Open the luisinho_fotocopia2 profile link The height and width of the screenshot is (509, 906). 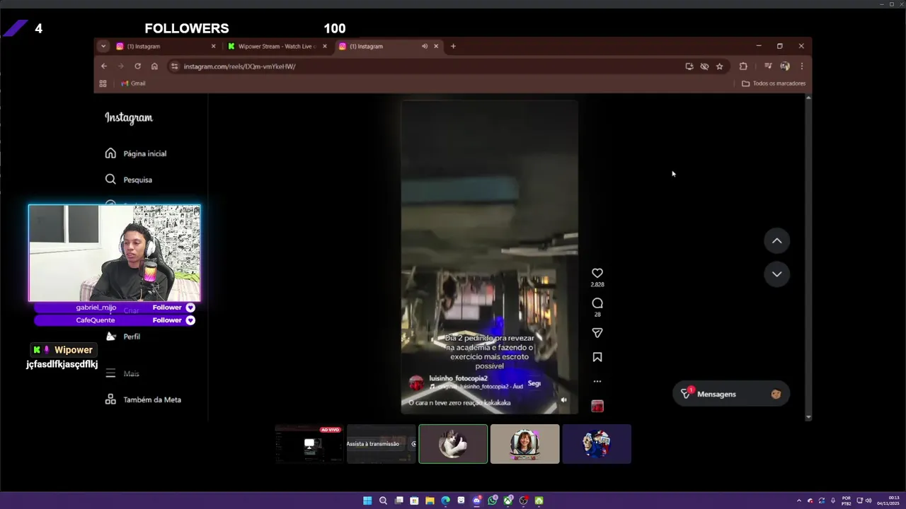pos(458,378)
